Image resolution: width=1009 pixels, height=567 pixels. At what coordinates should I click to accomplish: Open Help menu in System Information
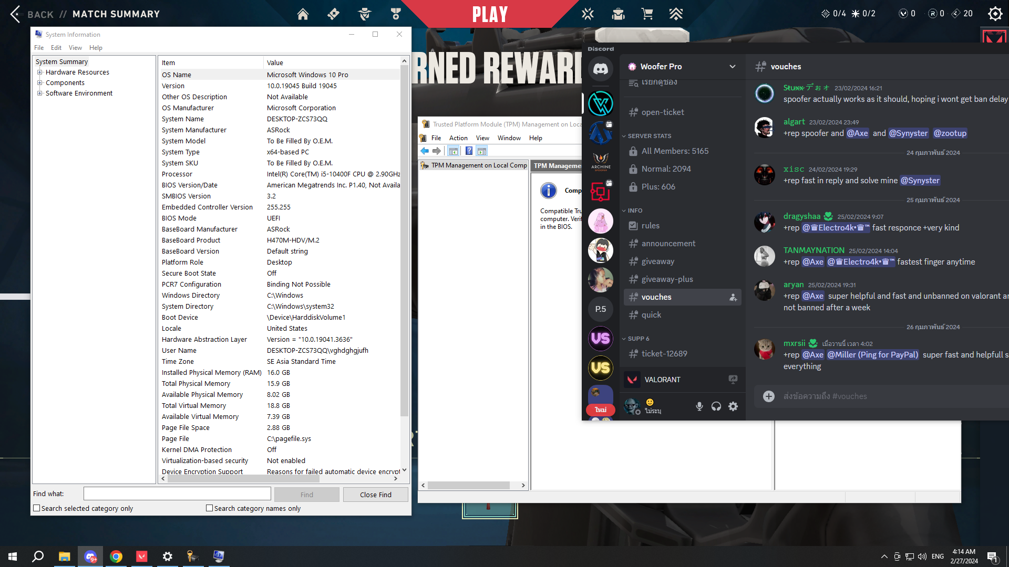point(96,48)
